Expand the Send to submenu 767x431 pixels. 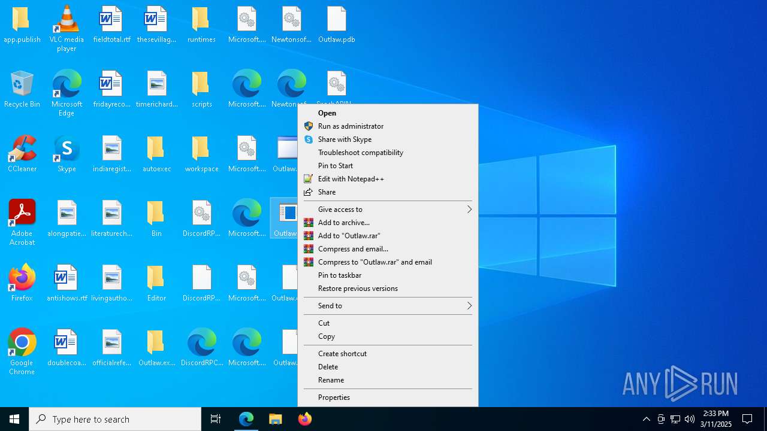pos(388,306)
